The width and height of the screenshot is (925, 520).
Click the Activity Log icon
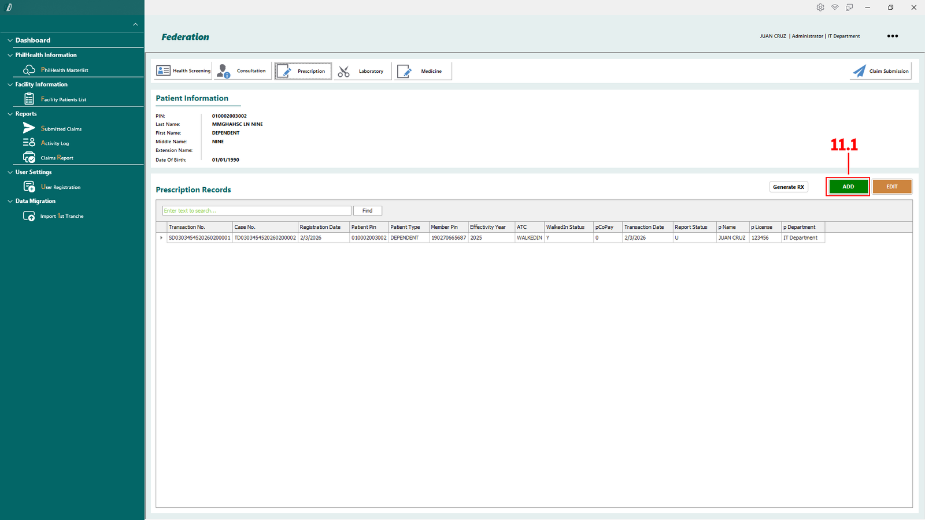point(29,143)
